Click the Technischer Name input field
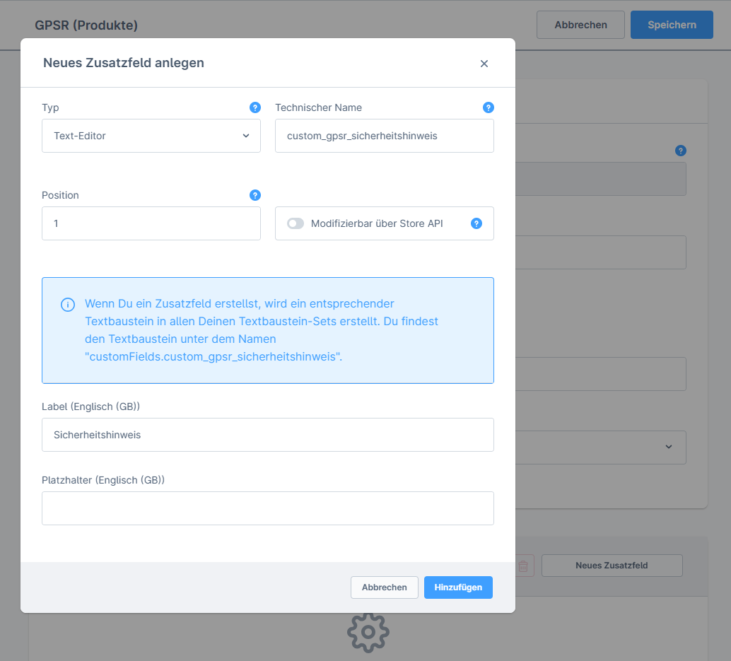The image size is (731, 661). click(384, 136)
